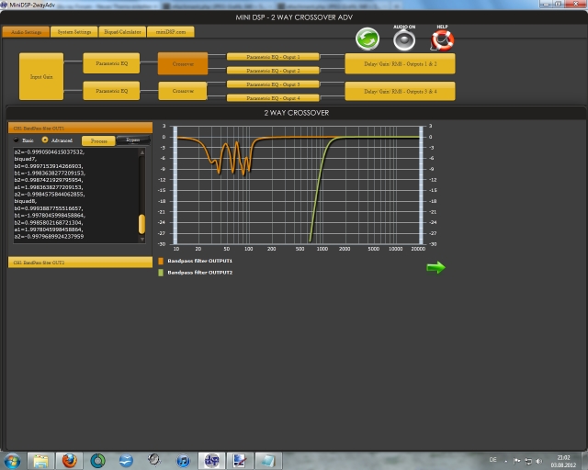
Task: Click green Bandpass filter OUTPUT2 legend swatch
Action: [x=161, y=273]
